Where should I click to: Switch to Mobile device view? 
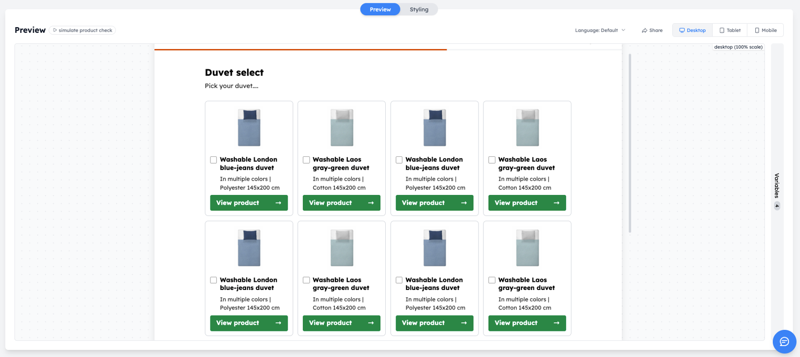click(x=765, y=30)
